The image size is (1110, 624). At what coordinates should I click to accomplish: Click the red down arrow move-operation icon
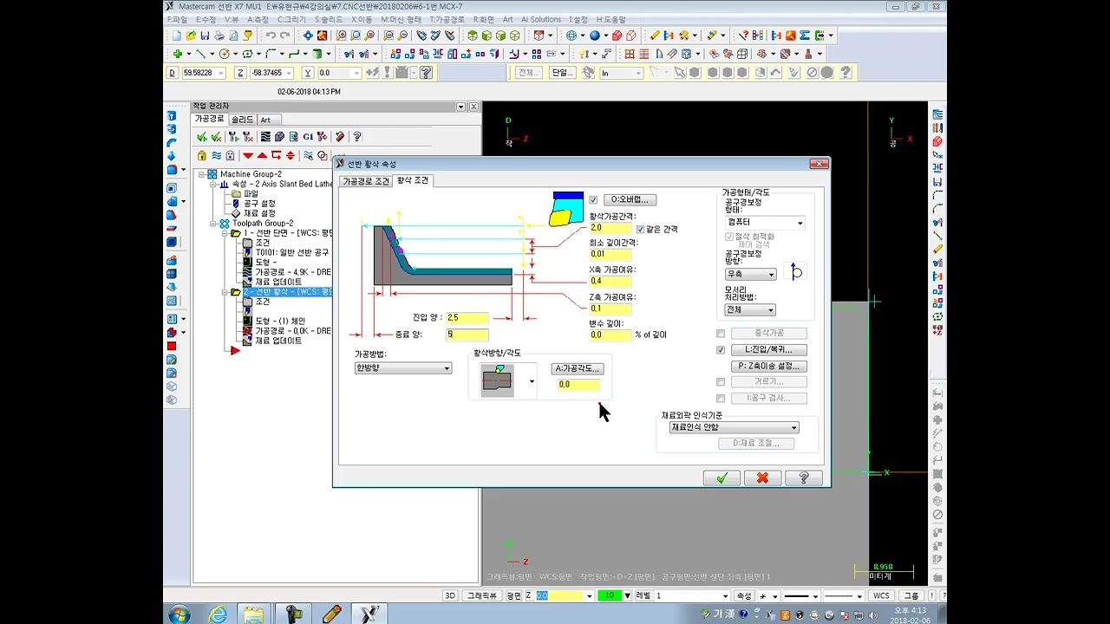(248, 156)
